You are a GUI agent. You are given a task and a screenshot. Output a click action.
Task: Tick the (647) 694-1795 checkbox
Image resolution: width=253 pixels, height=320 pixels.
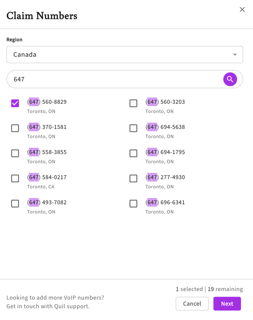pos(133,153)
